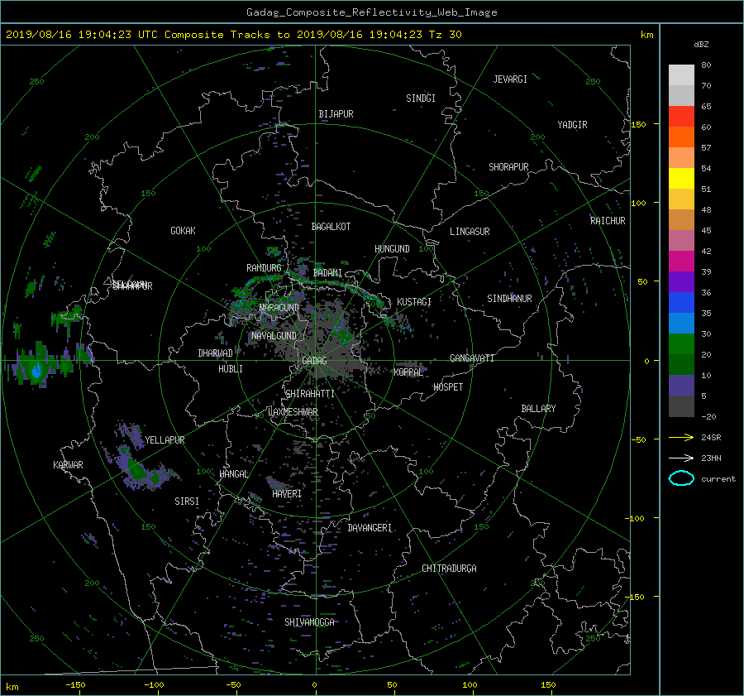Click the yellow 24SR arrow legend icon
This screenshot has height=696, width=744.
681,437
